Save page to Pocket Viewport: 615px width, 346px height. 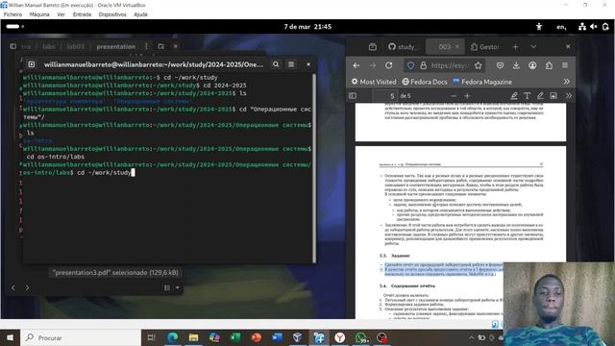pos(500,65)
